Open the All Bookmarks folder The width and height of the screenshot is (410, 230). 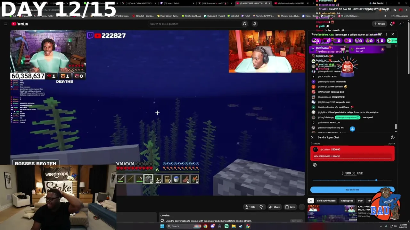(x=399, y=16)
